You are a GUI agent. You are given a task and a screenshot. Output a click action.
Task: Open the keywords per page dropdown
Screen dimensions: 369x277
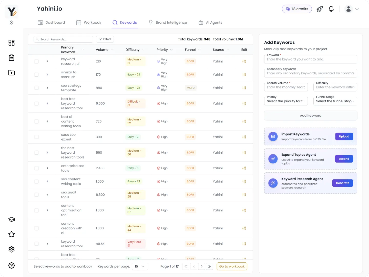click(x=140, y=266)
